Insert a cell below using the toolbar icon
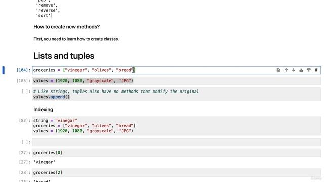The height and width of the screenshot is (182, 324). (x=309, y=70)
